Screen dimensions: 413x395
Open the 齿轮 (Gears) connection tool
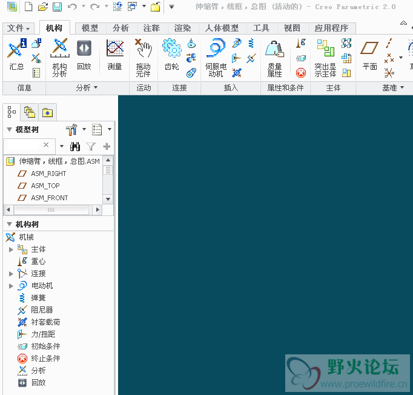(172, 58)
